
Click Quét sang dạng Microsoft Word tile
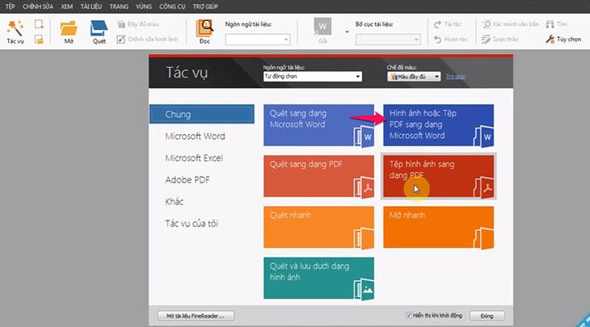click(x=318, y=125)
